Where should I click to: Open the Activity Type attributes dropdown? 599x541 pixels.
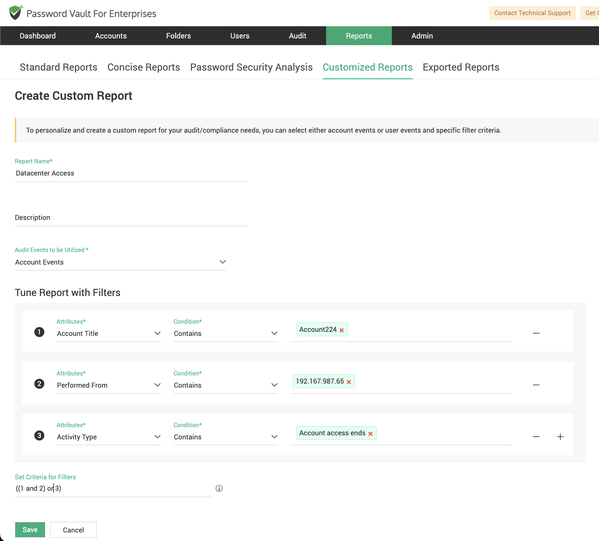coord(109,437)
